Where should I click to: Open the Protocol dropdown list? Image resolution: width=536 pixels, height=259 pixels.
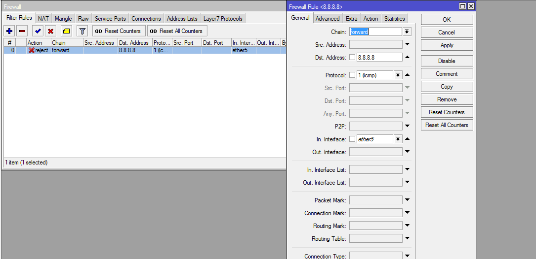tap(398, 75)
